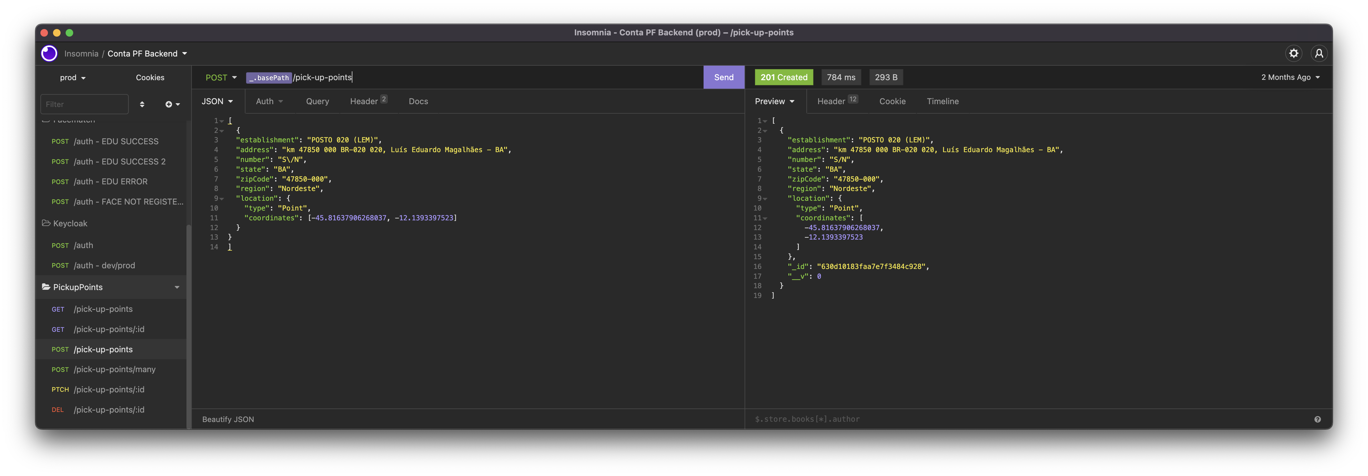
Task: Open settings with the gear icon
Action: pos(1294,53)
